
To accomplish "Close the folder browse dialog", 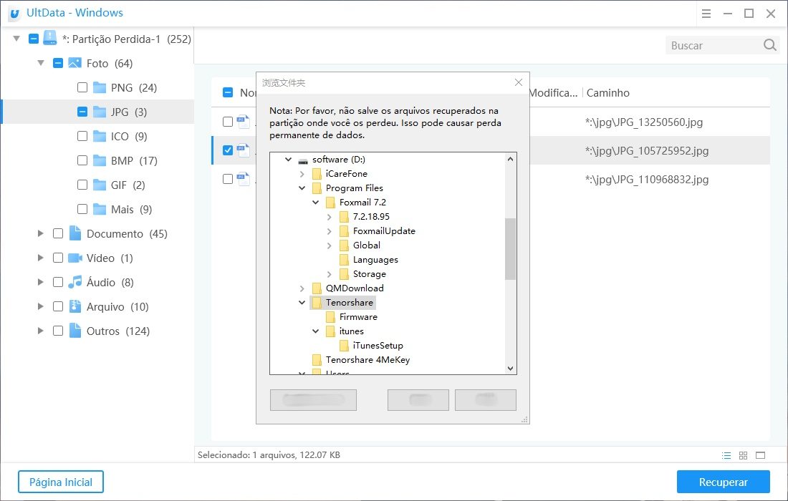I will (x=519, y=82).
